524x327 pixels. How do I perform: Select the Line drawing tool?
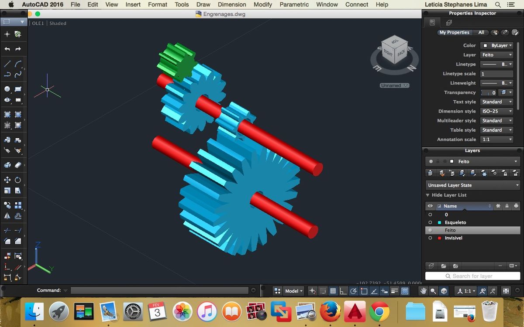7,64
